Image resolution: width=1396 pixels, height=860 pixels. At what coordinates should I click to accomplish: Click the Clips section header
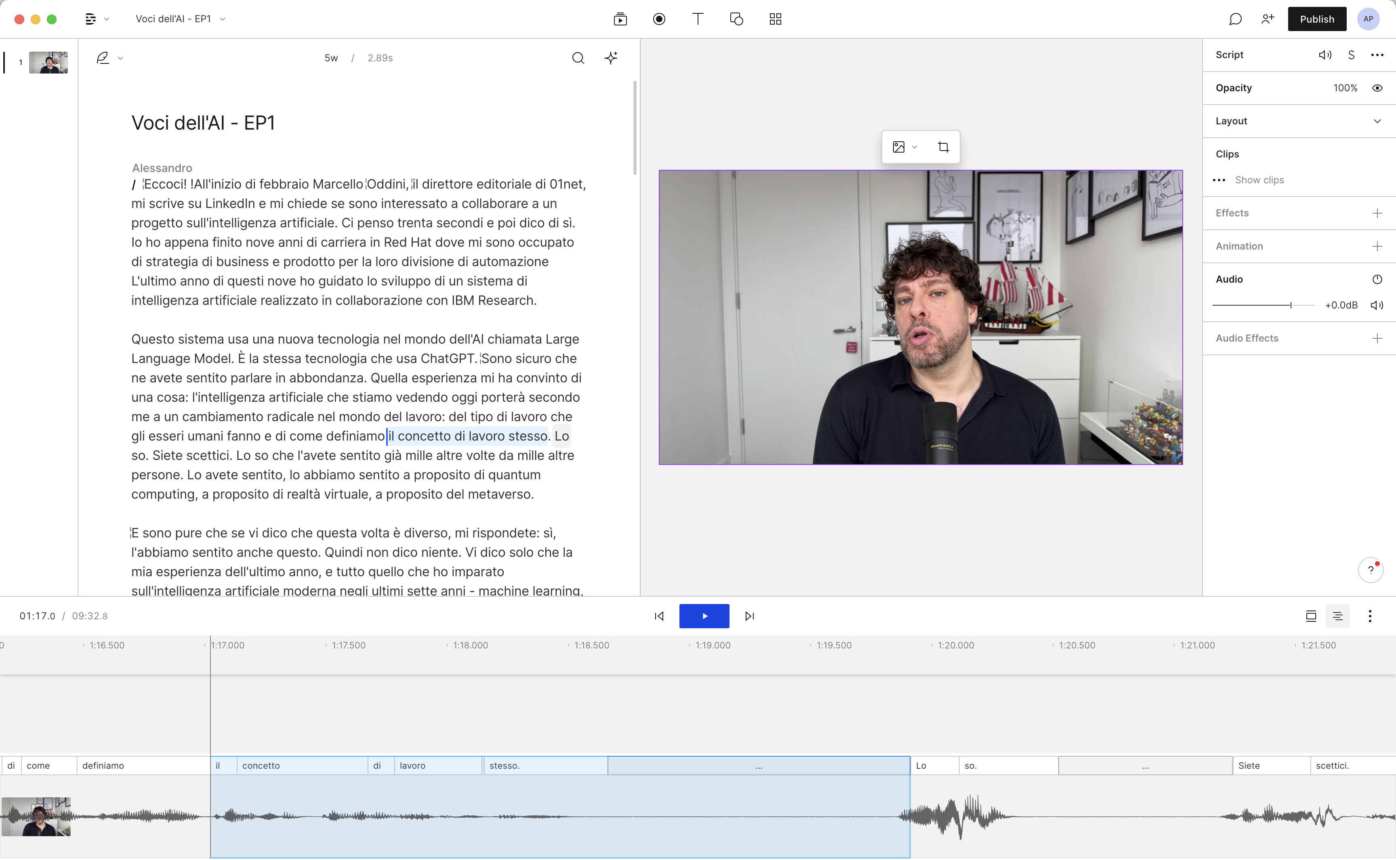(x=1227, y=154)
